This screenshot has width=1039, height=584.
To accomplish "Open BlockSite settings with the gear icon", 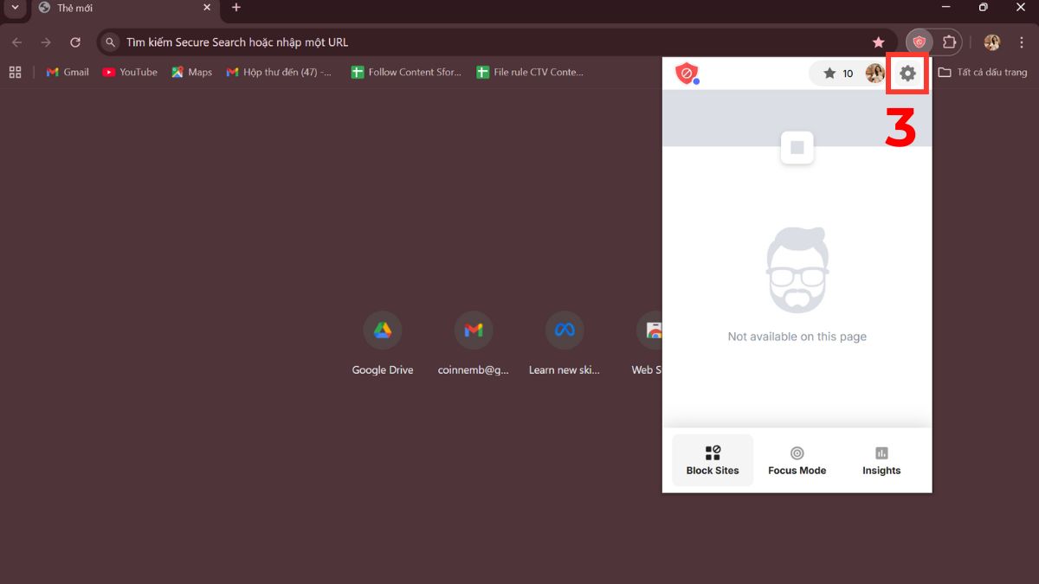I will [x=907, y=74].
